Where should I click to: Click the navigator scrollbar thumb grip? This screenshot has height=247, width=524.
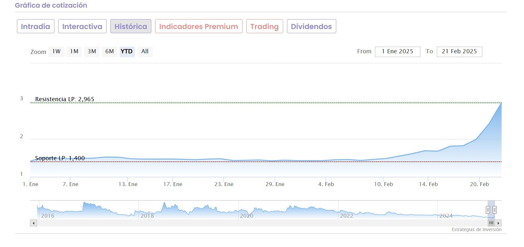[x=491, y=223]
